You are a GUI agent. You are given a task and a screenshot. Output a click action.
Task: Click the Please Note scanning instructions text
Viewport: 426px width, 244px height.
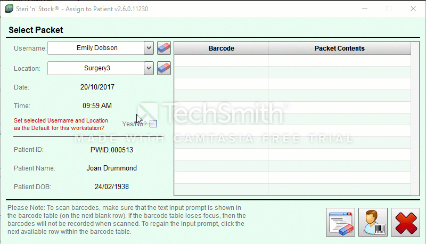tap(127, 219)
